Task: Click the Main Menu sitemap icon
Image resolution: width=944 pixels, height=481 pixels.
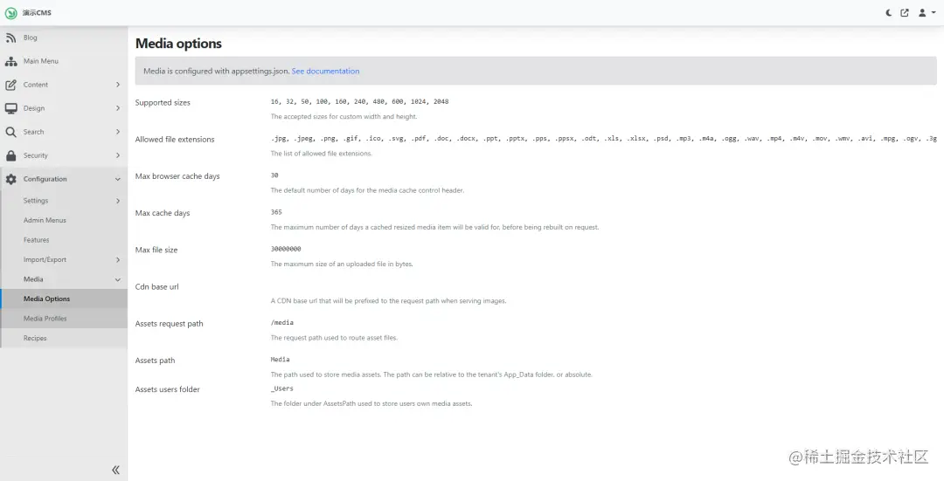Action: click(10, 61)
